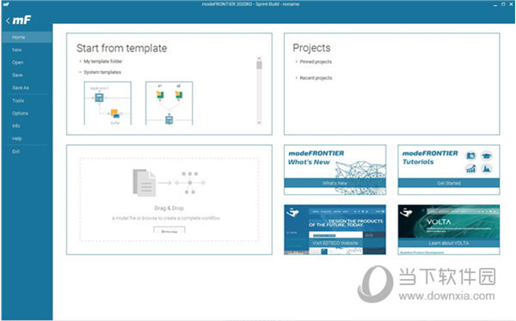Open the first system template thumbnail
The width and height of the screenshot is (516, 321).
click(107, 103)
